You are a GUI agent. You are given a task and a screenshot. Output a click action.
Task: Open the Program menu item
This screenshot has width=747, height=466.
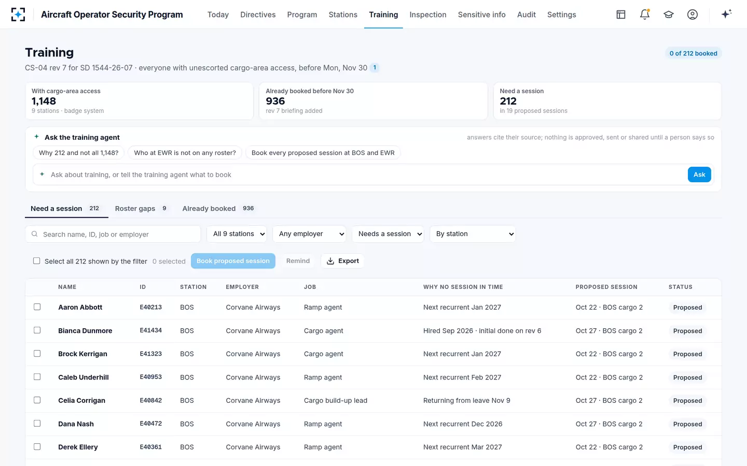(302, 14)
